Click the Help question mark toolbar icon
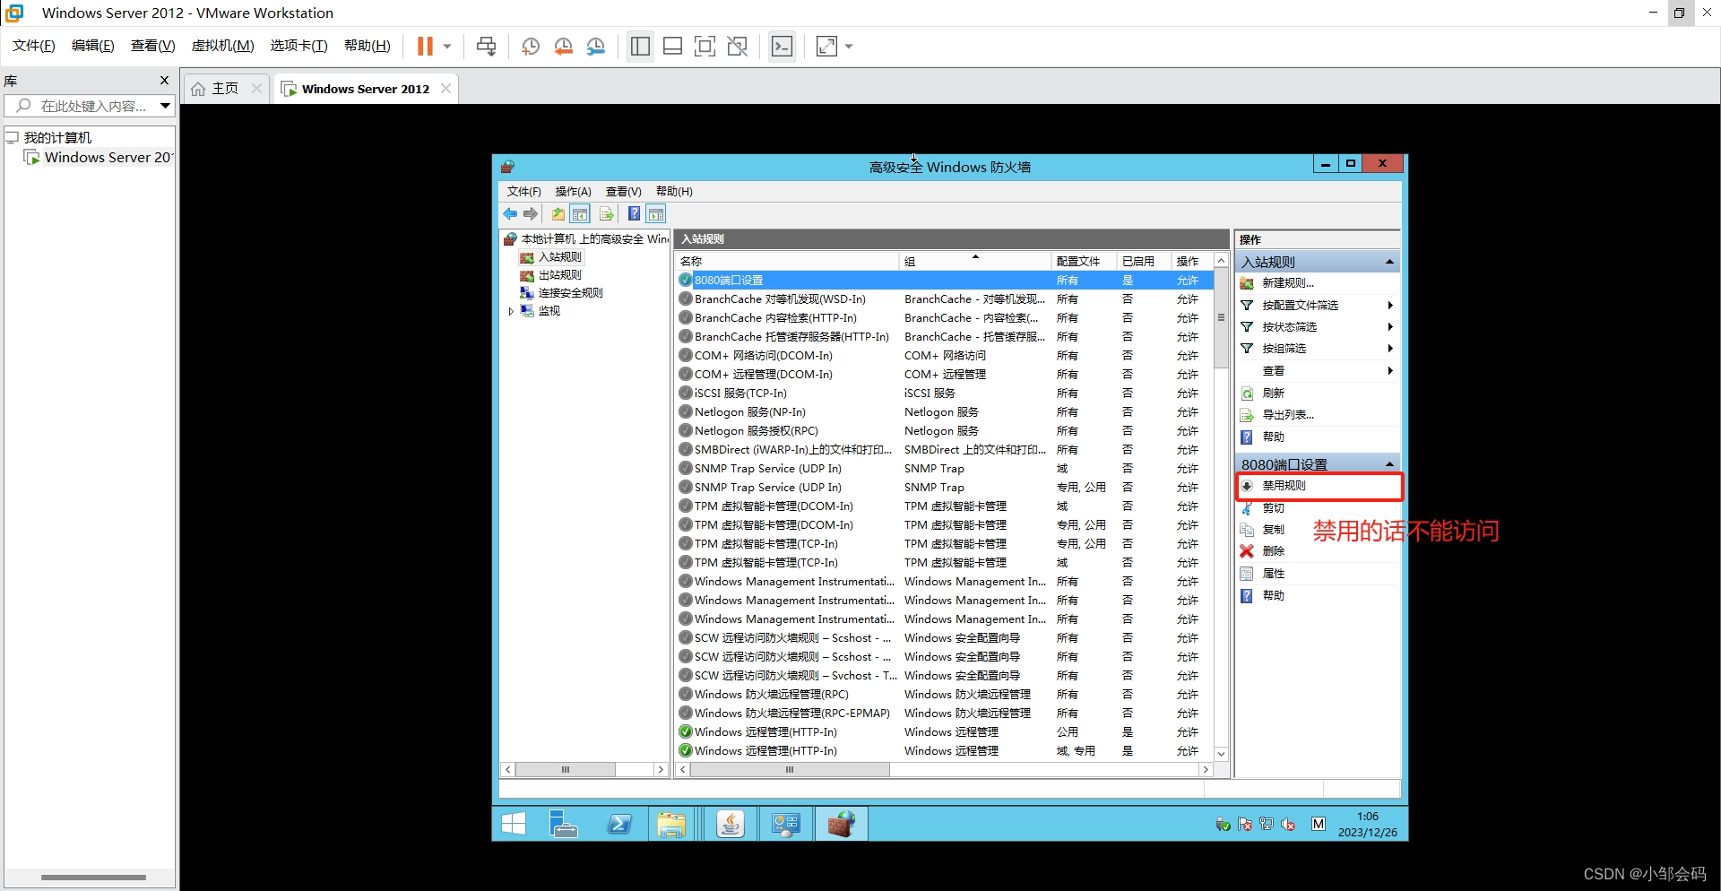 click(x=634, y=213)
